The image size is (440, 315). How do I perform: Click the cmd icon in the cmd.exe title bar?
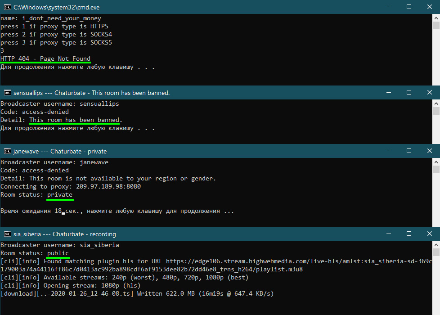point(8,7)
